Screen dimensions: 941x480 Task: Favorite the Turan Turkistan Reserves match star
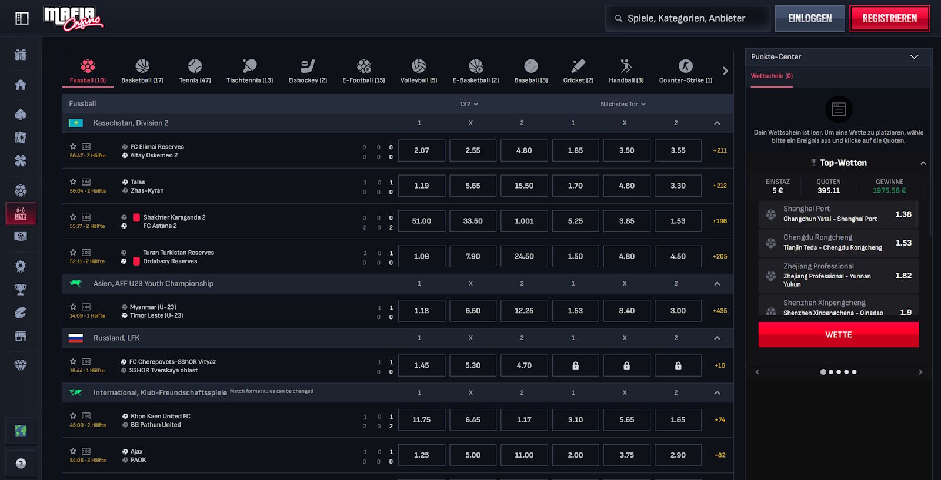click(x=73, y=252)
